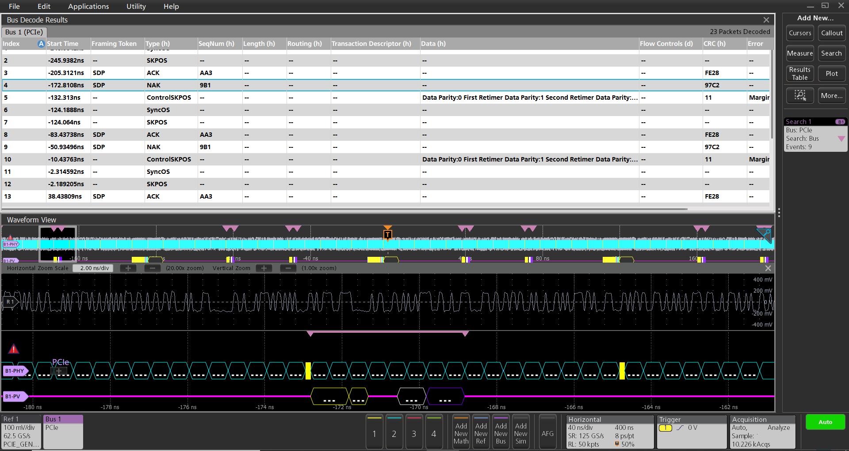Click the horizontal zoom plus icon
849x451 pixels.
coord(128,268)
